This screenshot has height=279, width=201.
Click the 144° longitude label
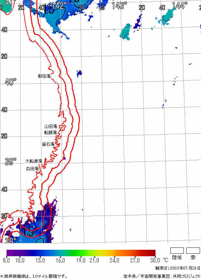point(180,6)
